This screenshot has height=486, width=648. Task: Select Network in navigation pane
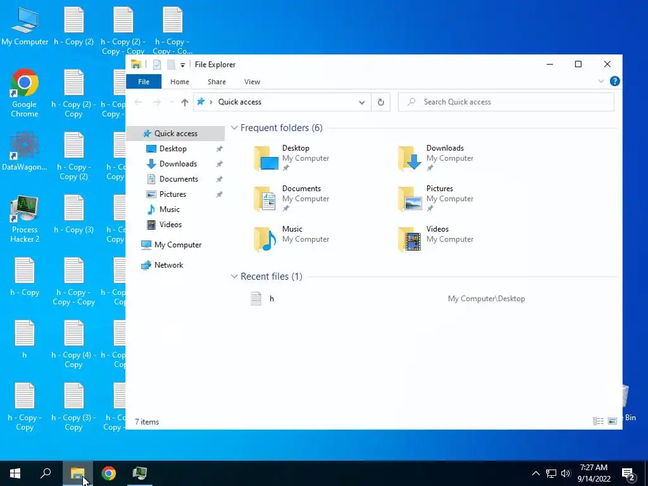(x=168, y=265)
